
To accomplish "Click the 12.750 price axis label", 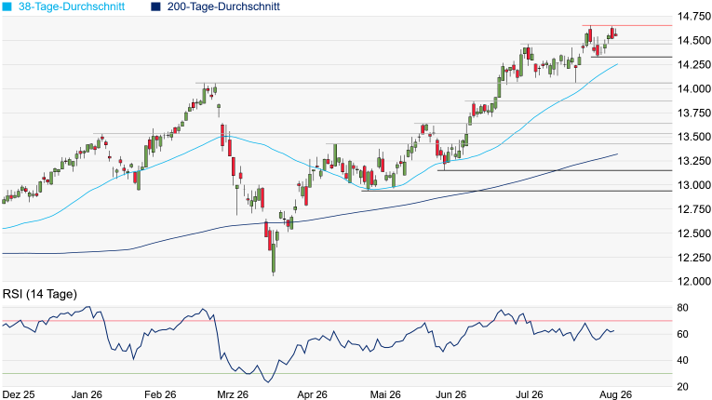I will 693,209.
